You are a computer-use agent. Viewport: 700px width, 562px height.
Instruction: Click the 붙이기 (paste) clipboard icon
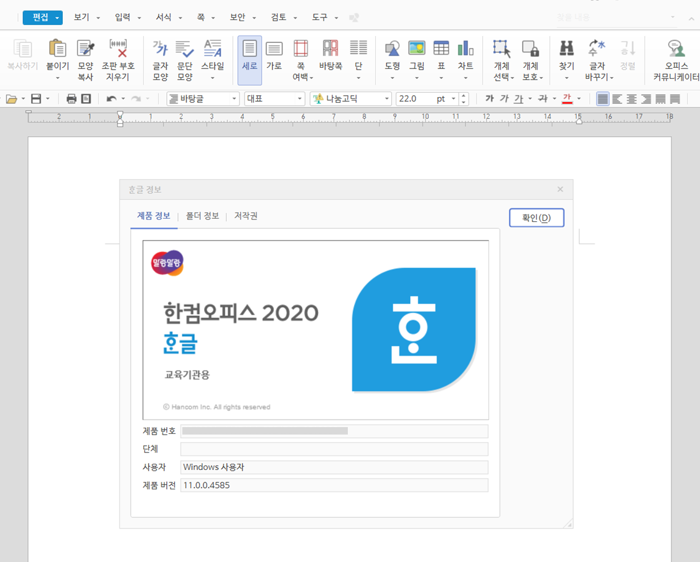tap(58, 48)
